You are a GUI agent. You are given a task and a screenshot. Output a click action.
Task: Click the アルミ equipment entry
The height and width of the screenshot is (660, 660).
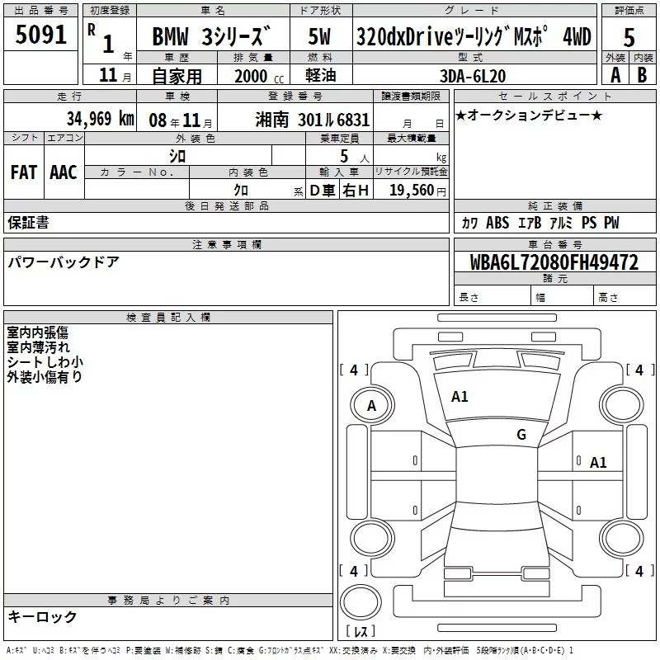click(561, 223)
